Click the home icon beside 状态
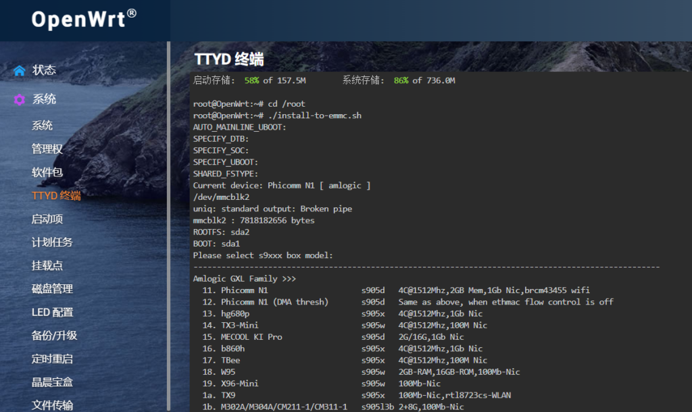 point(18,69)
